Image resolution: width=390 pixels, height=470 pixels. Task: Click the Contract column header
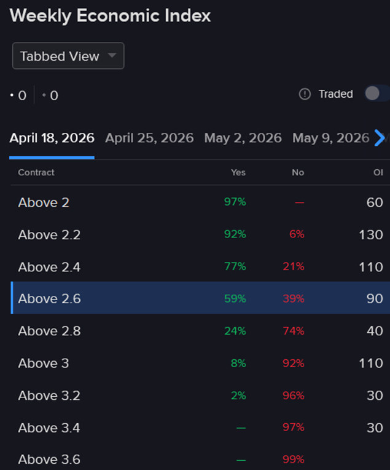point(36,172)
